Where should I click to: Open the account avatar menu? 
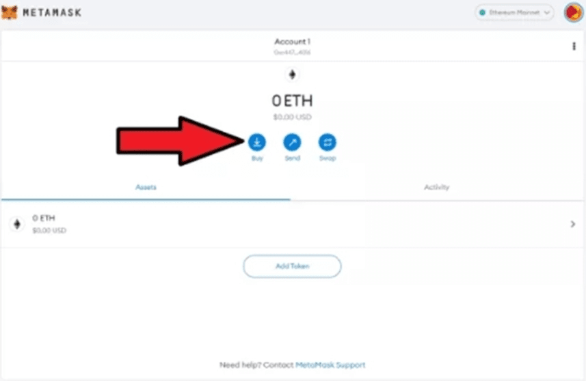point(573,13)
